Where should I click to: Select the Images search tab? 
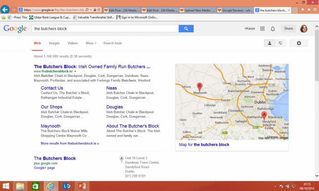click(54, 43)
